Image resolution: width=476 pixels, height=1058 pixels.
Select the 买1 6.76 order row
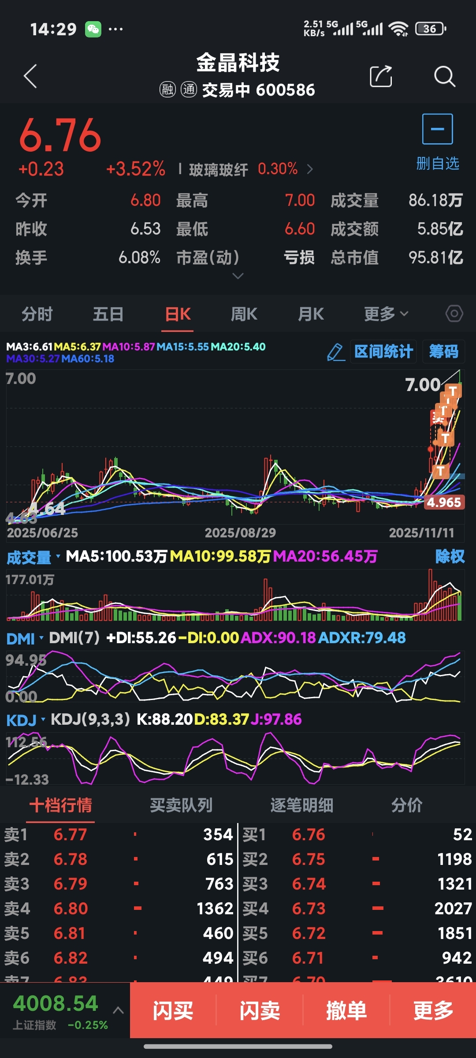(357, 834)
